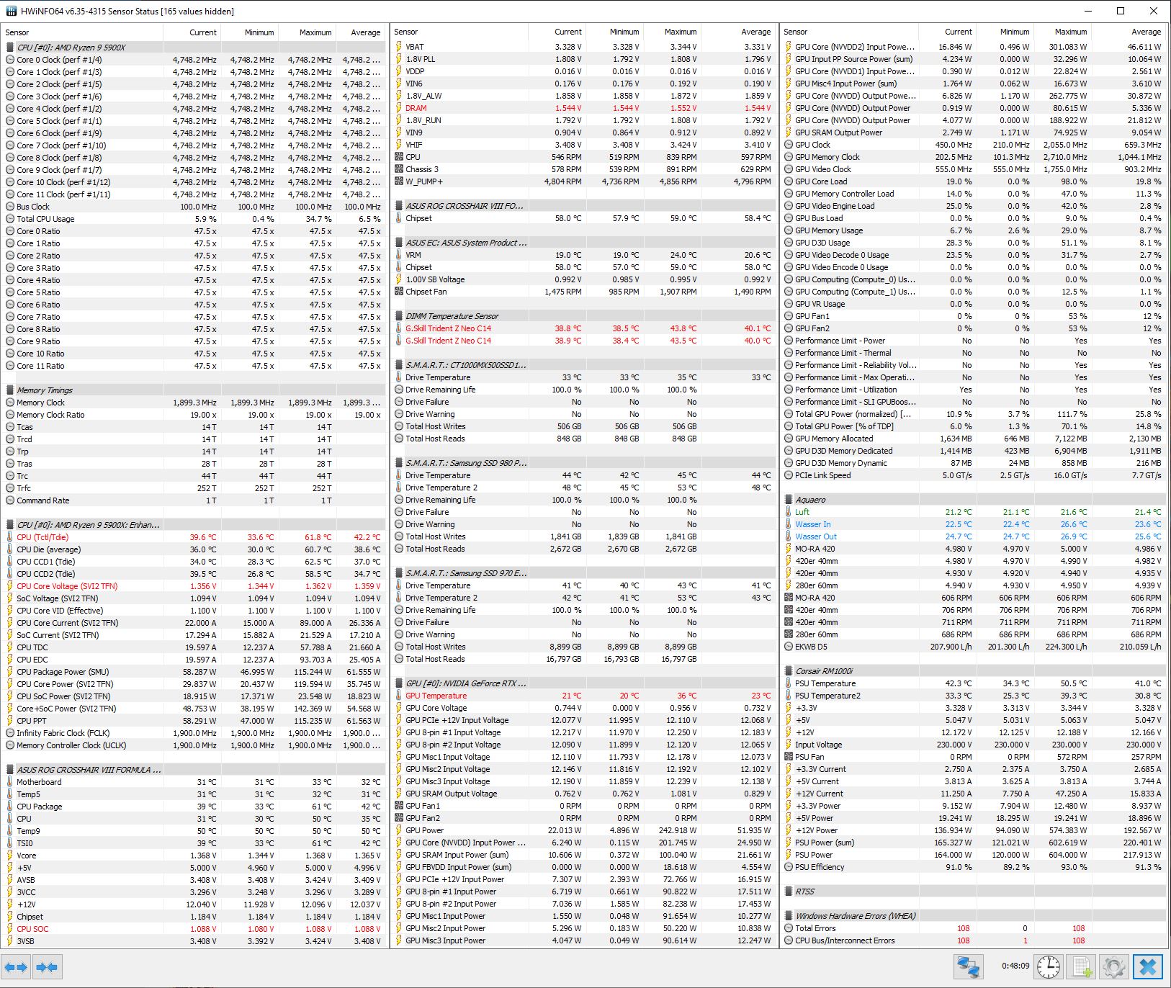Click the icon beside Command Rate
Screen dimensions: 1171x988
click(x=10, y=500)
